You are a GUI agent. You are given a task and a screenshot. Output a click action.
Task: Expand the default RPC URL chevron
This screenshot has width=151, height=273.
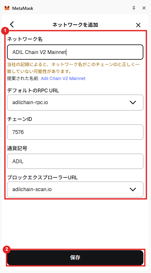[133, 103]
